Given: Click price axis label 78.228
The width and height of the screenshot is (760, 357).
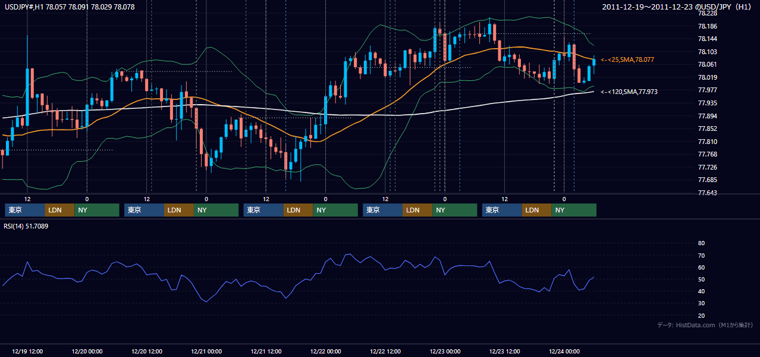Looking at the screenshot, I should click(x=707, y=13).
